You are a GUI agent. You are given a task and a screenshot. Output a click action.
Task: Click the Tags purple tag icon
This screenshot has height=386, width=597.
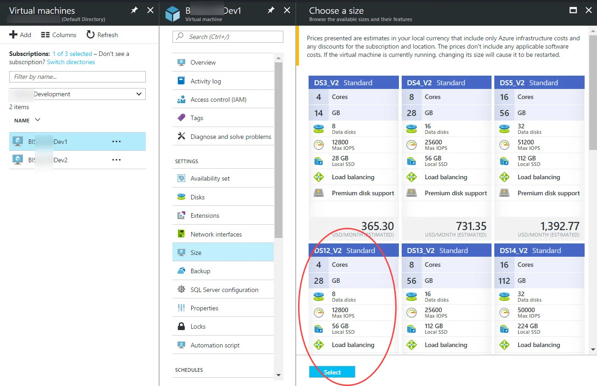182,118
